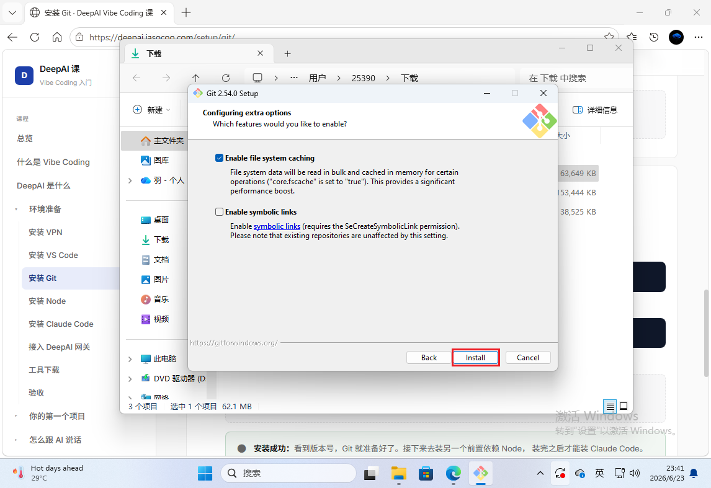Open 桌面 folder in sidebar
This screenshot has width=711, height=488.
[x=154, y=220]
